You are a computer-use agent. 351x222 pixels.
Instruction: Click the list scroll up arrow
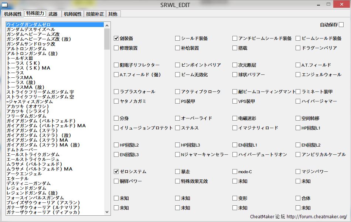pos(107,25)
